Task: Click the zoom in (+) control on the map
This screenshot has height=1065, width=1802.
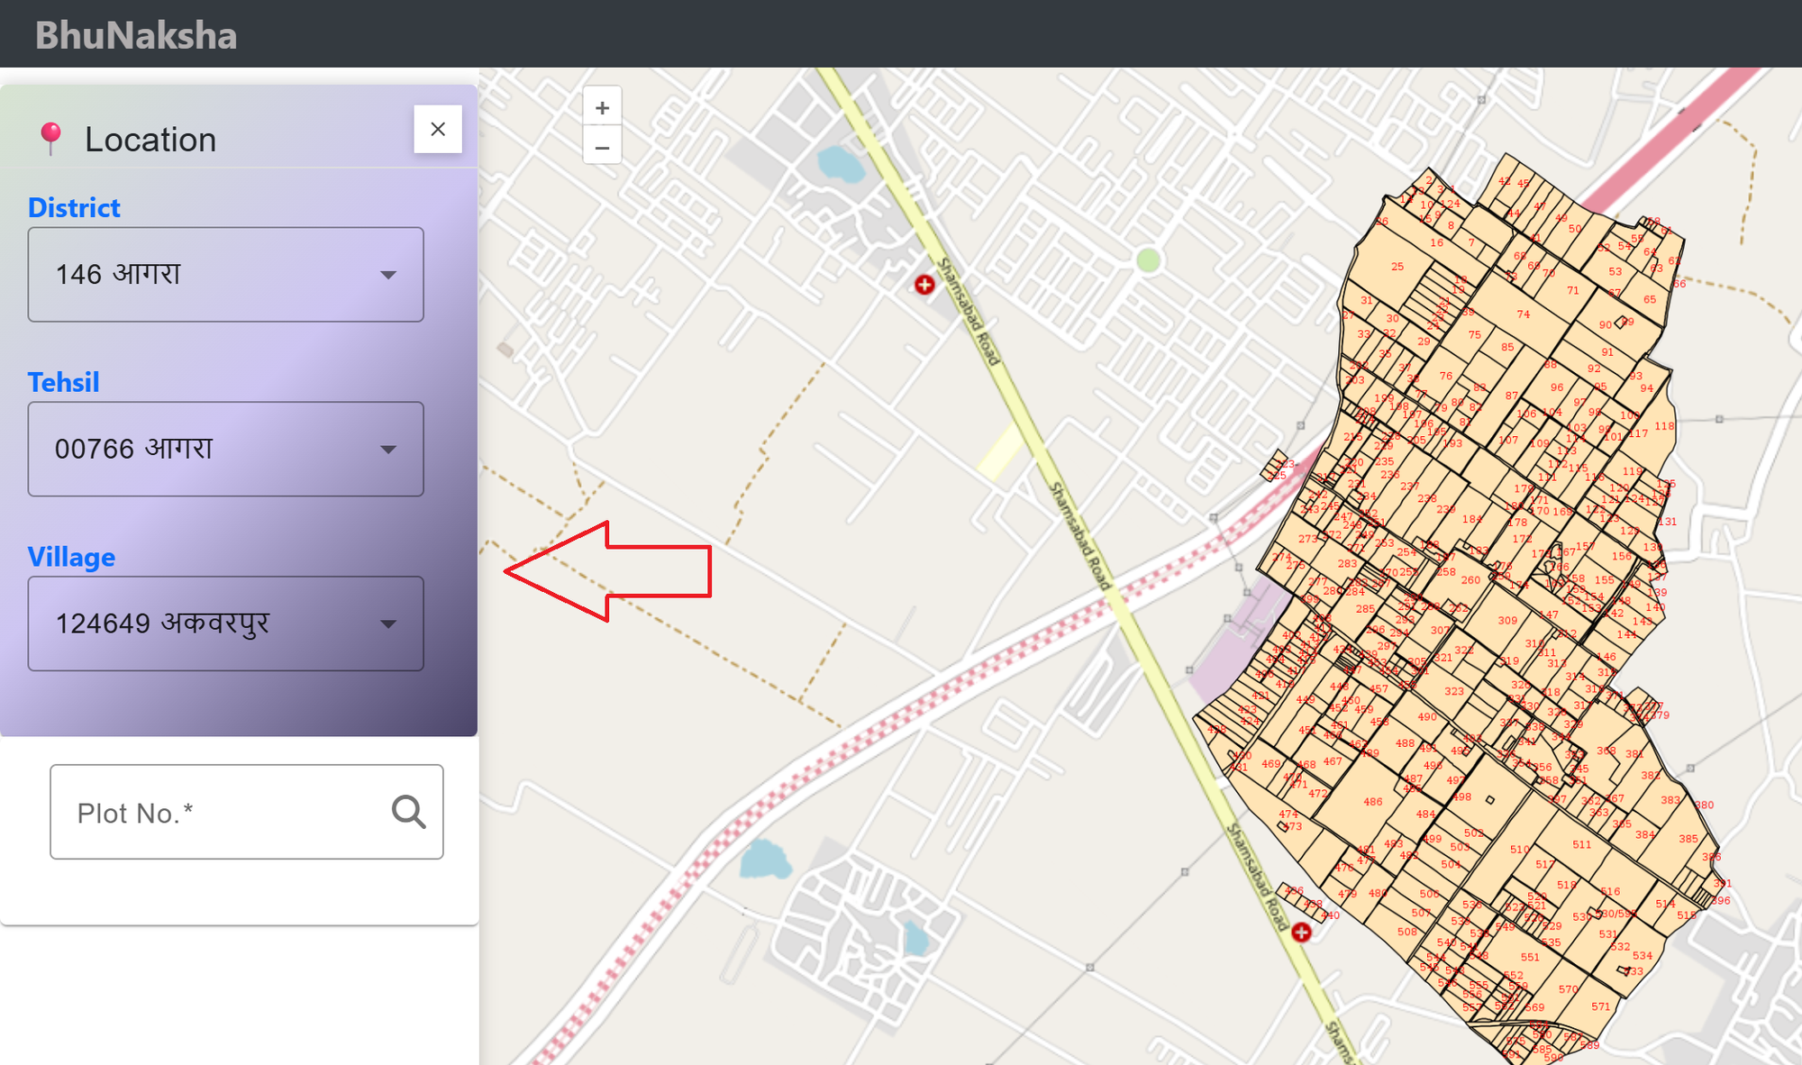Action: pos(602,106)
